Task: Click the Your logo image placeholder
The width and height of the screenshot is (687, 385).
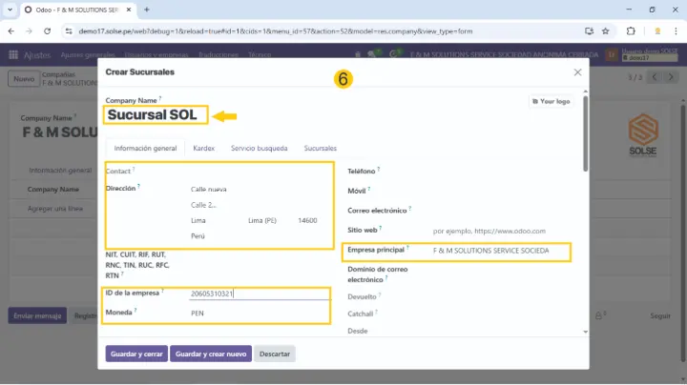Action: click(x=550, y=101)
